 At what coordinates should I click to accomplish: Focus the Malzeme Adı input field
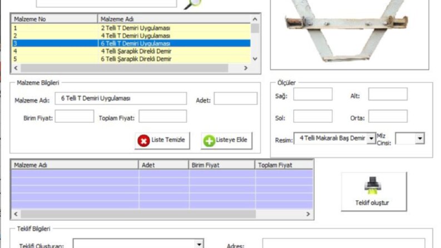pyautogui.click(x=121, y=98)
